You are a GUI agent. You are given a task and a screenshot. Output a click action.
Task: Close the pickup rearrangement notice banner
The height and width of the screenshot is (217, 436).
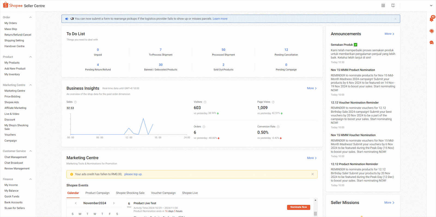tap(395, 19)
